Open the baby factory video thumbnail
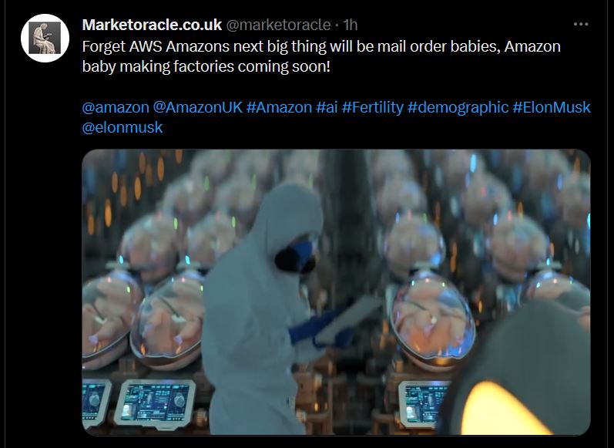The width and height of the screenshot is (614, 448). [336, 292]
